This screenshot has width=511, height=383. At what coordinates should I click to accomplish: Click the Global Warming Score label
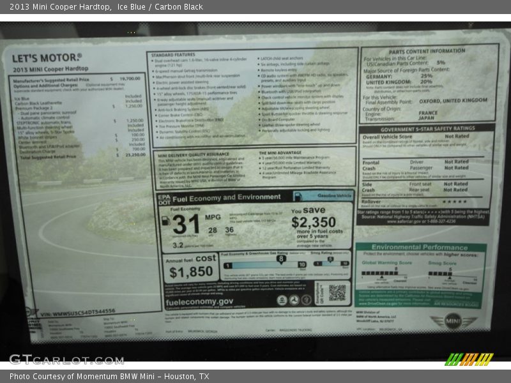387,262
